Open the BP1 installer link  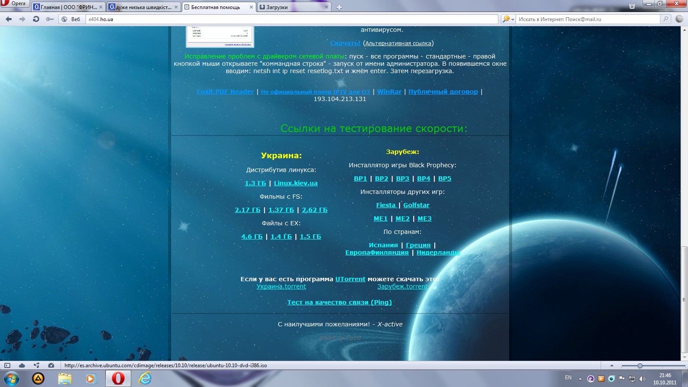[360, 178]
